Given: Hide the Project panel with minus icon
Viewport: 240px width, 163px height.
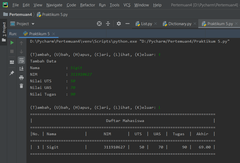Looking at the screenshot, I should click(x=128, y=24).
